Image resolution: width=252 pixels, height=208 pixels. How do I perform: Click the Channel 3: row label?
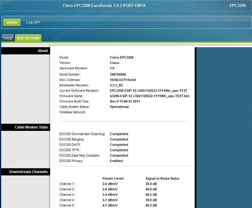pyautogui.click(x=67, y=195)
